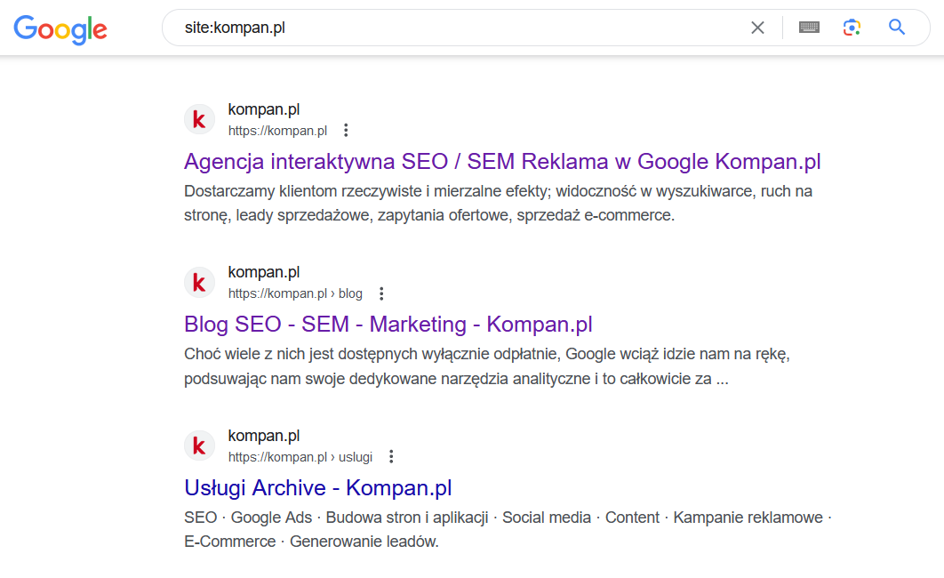Clear the search query with the X icon
This screenshot has width=944, height=578.
pyautogui.click(x=757, y=28)
